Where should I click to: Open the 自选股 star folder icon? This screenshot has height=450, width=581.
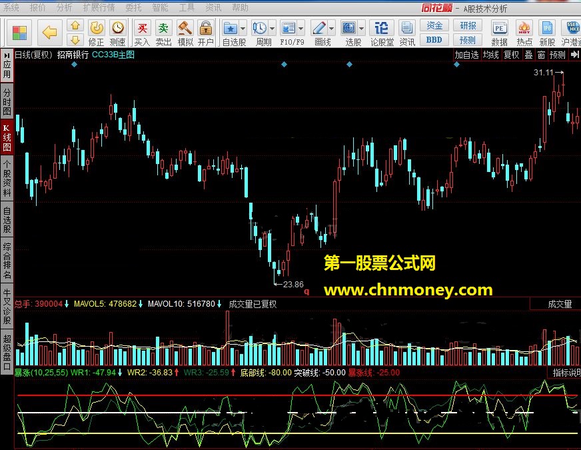(230, 28)
